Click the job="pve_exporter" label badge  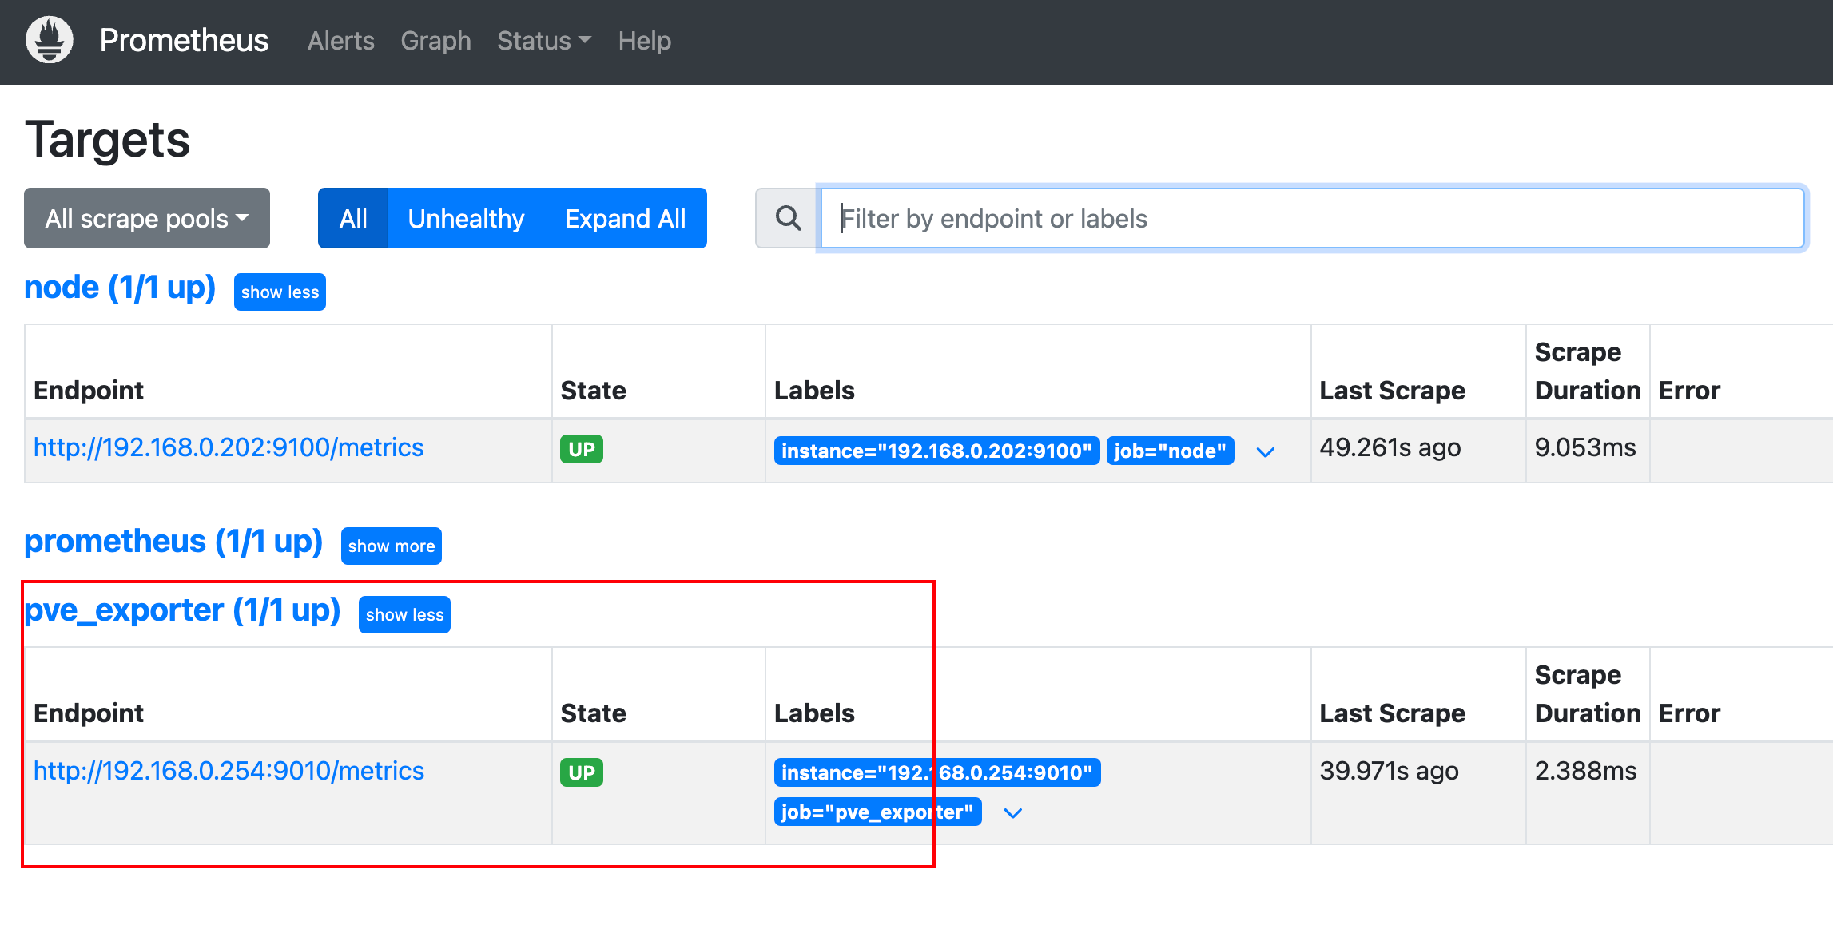point(877,812)
